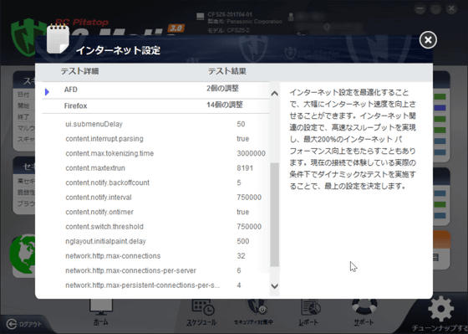Screen dimensions: 468x334
Task: Select network.http.max-connections-per-server setting
Action: pos(130,270)
